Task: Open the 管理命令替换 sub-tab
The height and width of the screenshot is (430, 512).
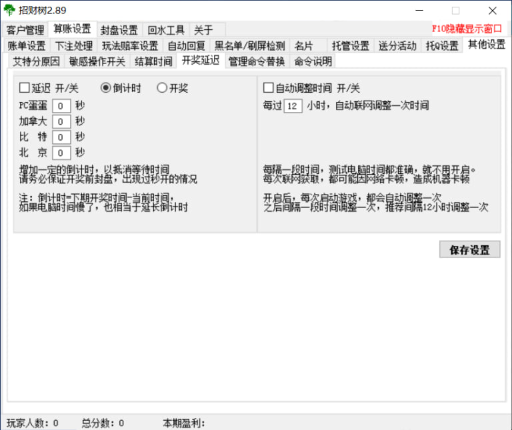Action: 256,61
